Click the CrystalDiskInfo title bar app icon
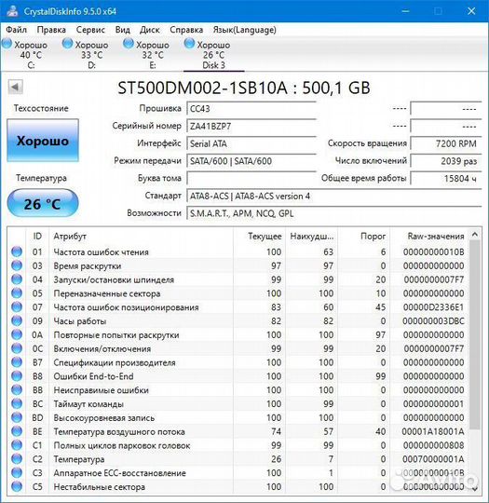Viewport: 489px width, 503px height. (x=13, y=11)
